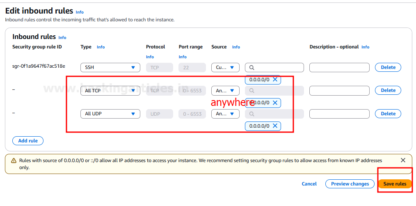Open Preview changes

350,184
